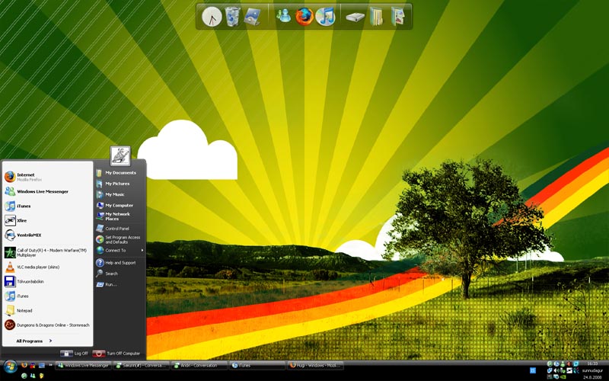Click yellow shield icon in quick launch

(41, 376)
